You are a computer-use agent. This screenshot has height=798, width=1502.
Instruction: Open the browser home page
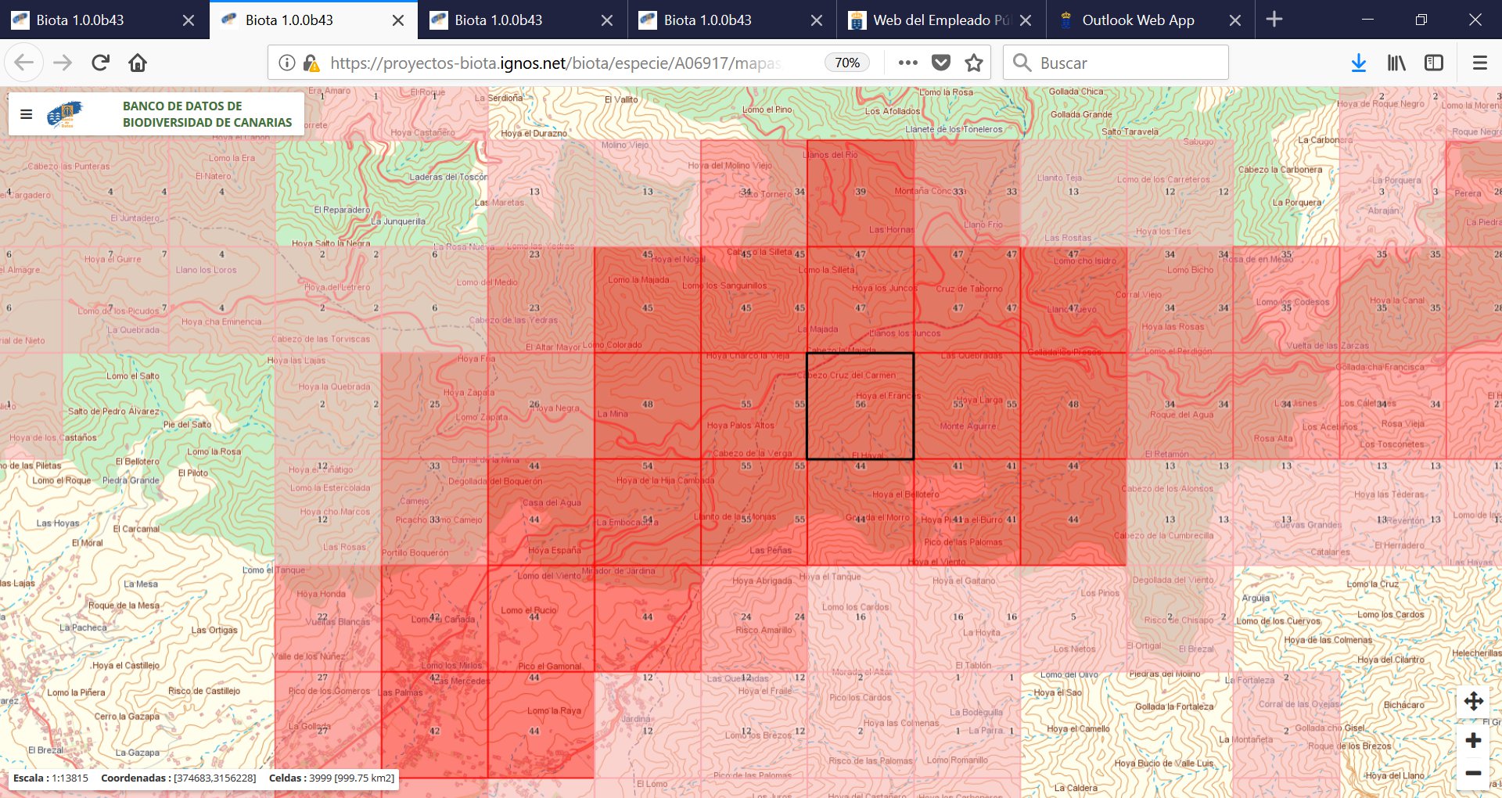(x=138, y=63)
